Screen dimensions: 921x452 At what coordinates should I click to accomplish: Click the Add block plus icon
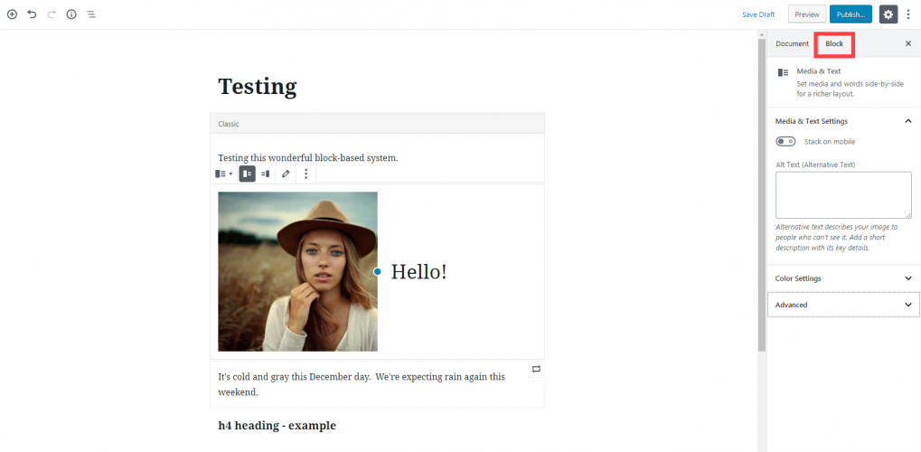[12, 14]
